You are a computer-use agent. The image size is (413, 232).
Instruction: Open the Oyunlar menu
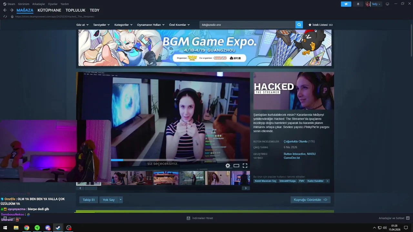pyautogui.click(x=53, y=4)
